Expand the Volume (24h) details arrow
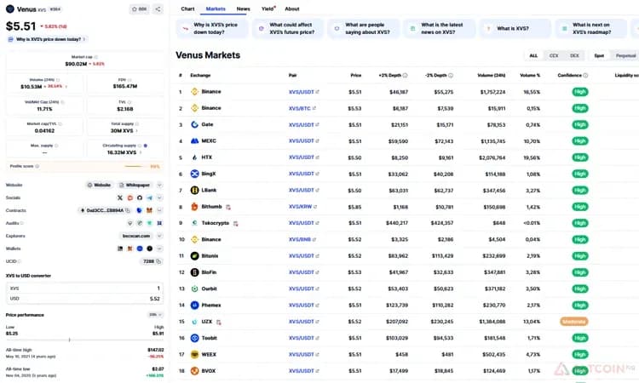This screenshot has height=383, width=639. tap(66, 87)
